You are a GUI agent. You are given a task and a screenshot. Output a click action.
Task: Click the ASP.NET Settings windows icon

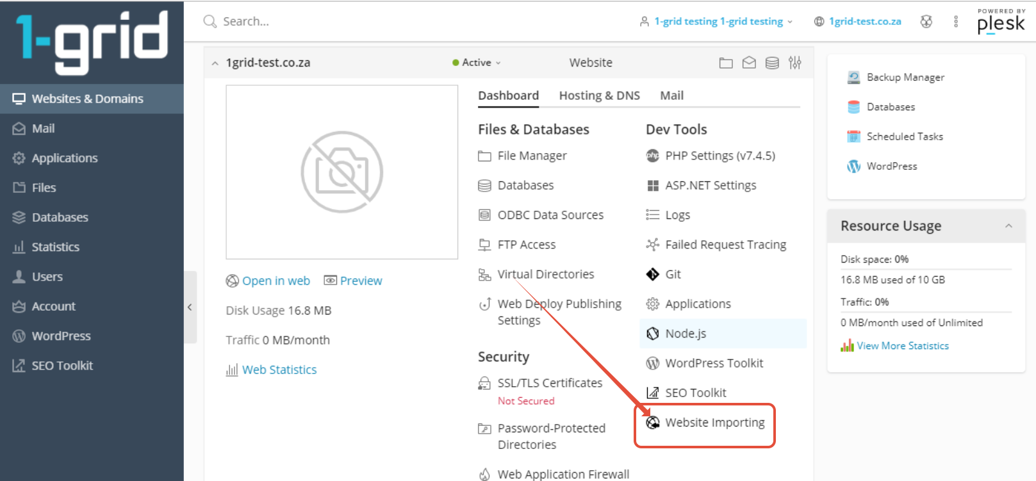pos(652,186)
